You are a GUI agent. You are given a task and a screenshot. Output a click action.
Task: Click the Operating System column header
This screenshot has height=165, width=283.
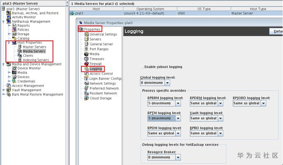(150, 9)
